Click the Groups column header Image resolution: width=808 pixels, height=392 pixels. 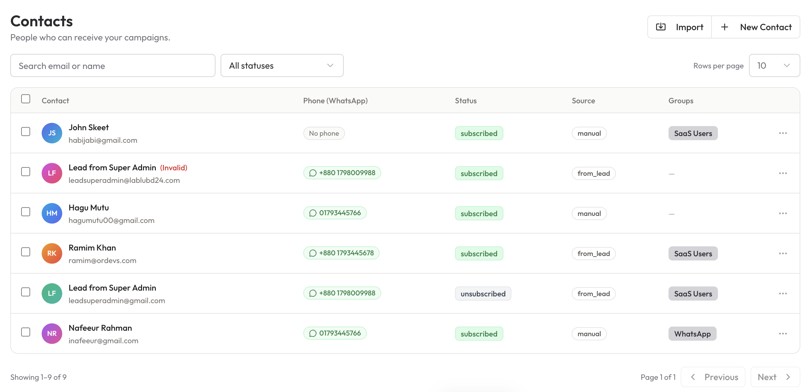tap(681, 101)
